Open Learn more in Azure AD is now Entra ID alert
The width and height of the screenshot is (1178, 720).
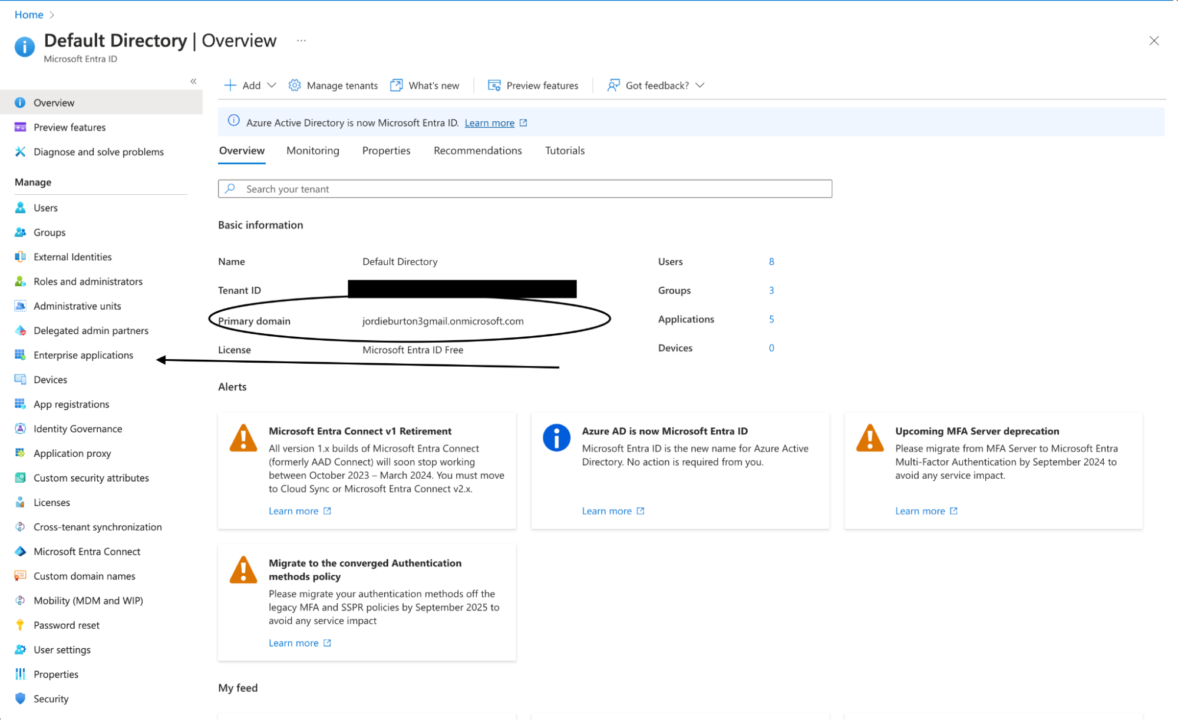pos(613,511)
